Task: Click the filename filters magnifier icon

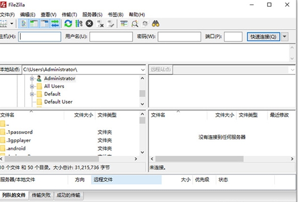Action: point(135,24)
